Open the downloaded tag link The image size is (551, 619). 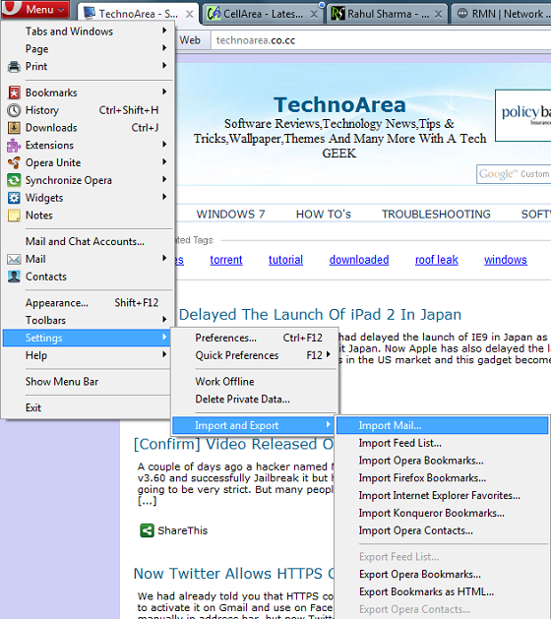coord(359,260)
